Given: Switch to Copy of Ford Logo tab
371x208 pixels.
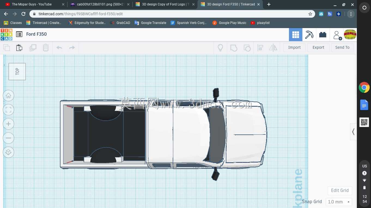Looking at the screenshot, I should point(165,4).
